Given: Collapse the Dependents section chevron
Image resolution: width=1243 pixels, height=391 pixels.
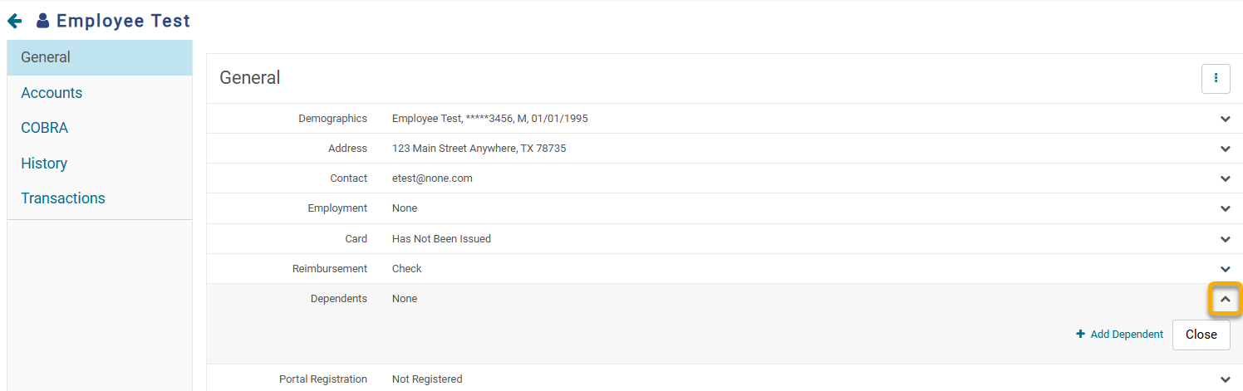Looking at the screenshot, I should pos(1225,299).
